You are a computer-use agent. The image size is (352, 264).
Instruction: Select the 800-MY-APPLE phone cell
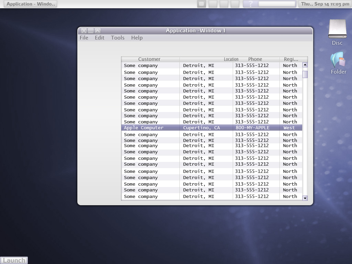point(256,128)
